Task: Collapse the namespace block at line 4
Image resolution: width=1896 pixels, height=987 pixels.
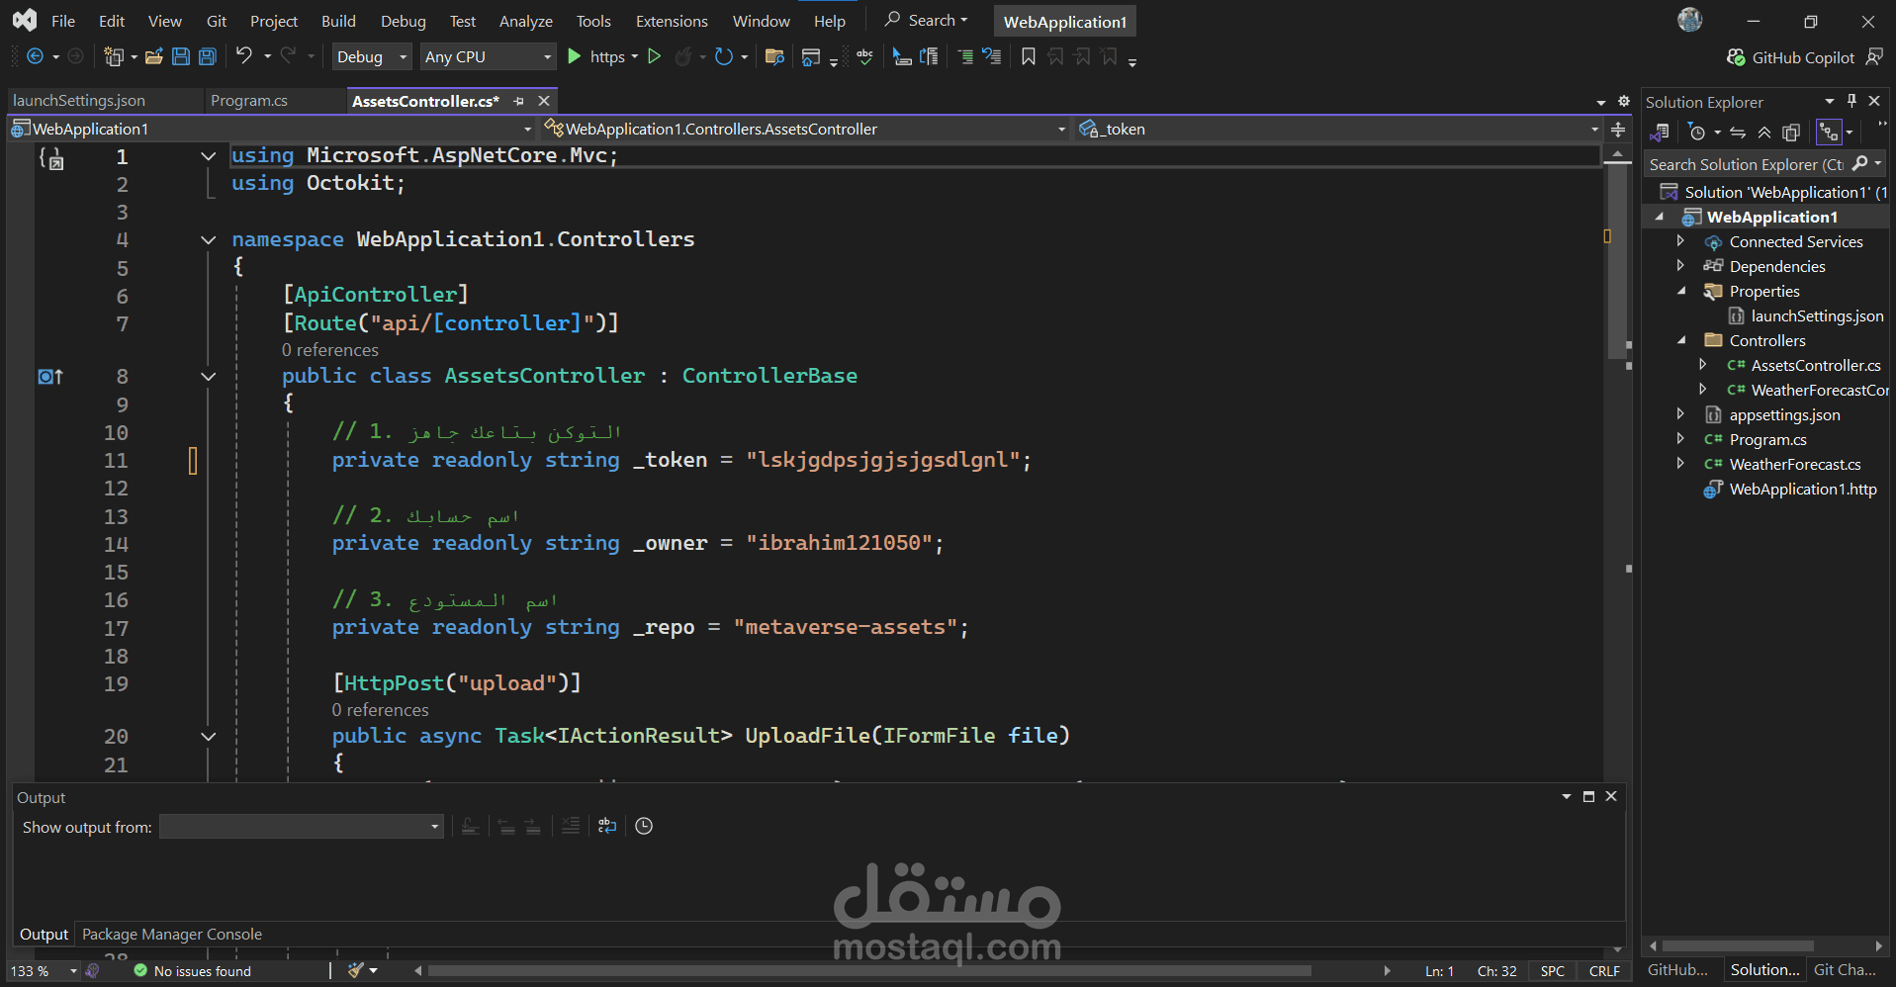Action: (208, 239)
